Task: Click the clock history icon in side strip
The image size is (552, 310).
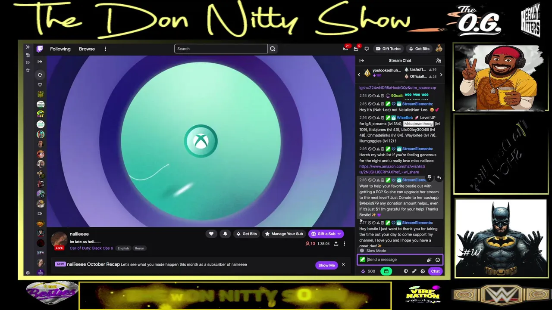Action: click(x=28, y=62)
